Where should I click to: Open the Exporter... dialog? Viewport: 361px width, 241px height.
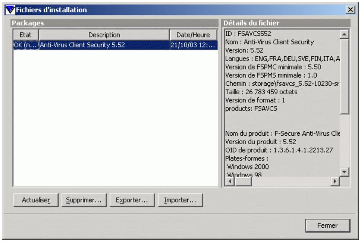click(x=132, y=200)
